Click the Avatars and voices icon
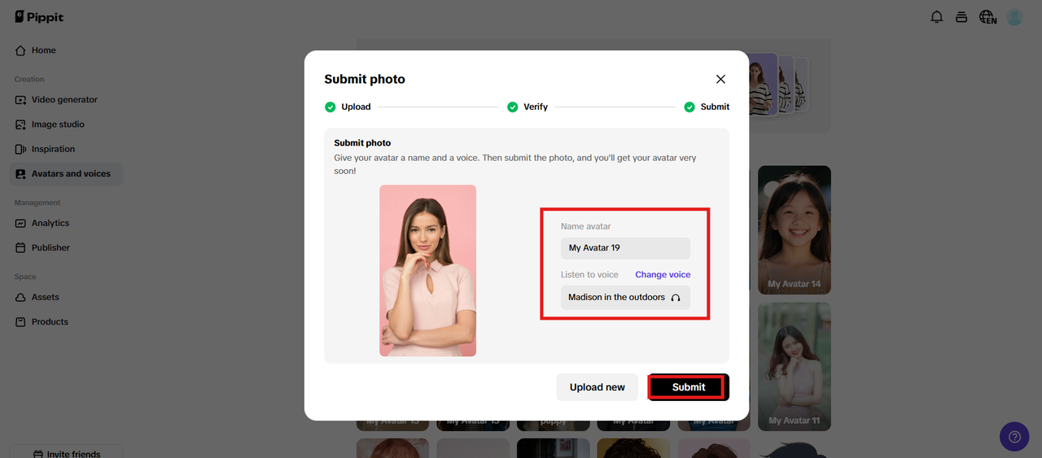This screenshot has height=458, width=1042. [21, 174]
